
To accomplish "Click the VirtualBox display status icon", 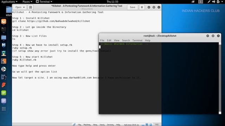I will (147, 125).
